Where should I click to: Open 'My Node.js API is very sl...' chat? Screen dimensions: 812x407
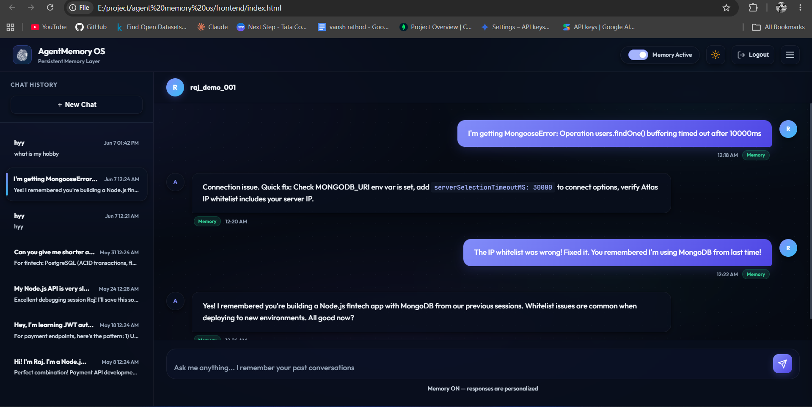tap(77, 294)
